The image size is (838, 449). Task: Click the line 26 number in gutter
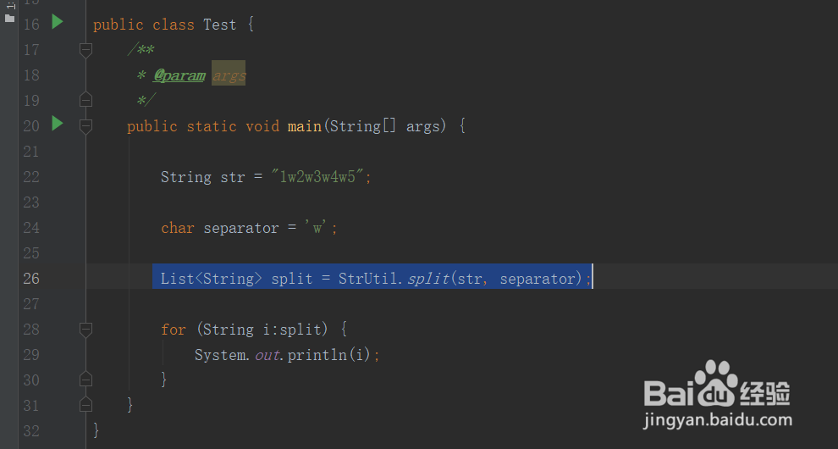pos(31,279)
